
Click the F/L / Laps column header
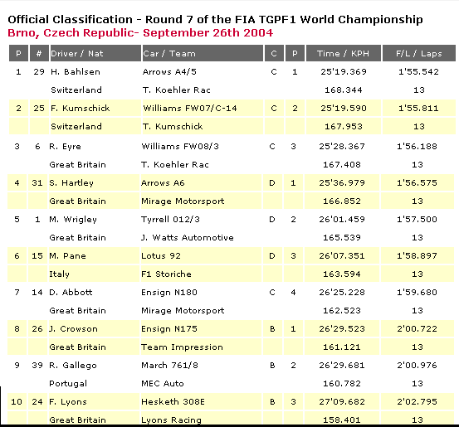(x=419, y=53)
